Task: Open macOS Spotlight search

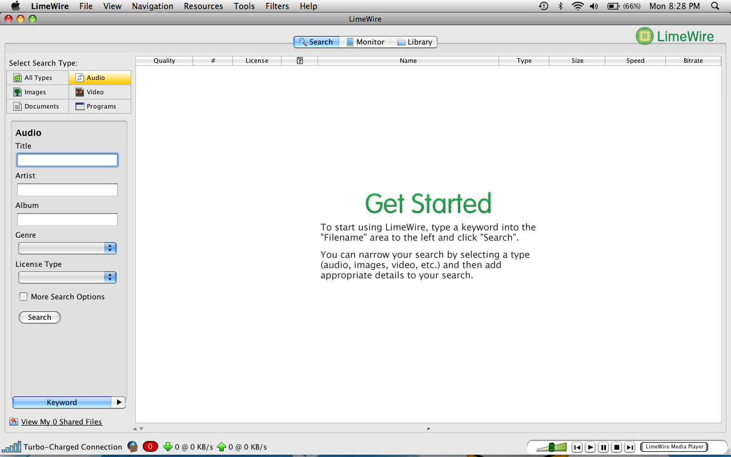Action: 715,6
